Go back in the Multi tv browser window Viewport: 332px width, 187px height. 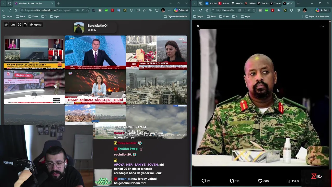(x=3, y=10)
